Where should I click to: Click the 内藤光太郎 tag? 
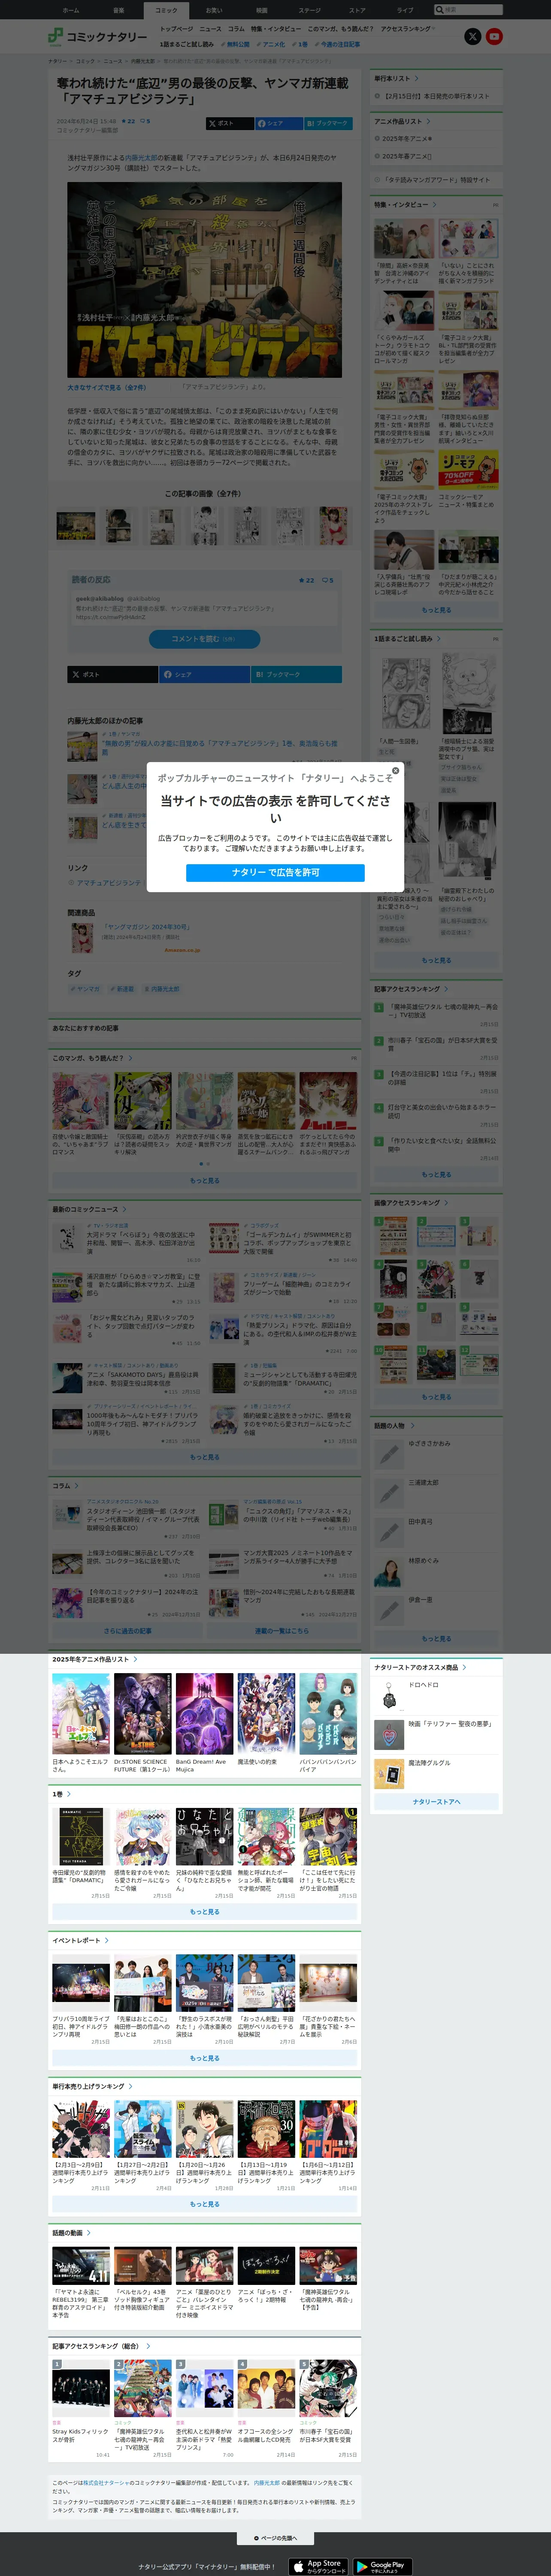point(163,989)
